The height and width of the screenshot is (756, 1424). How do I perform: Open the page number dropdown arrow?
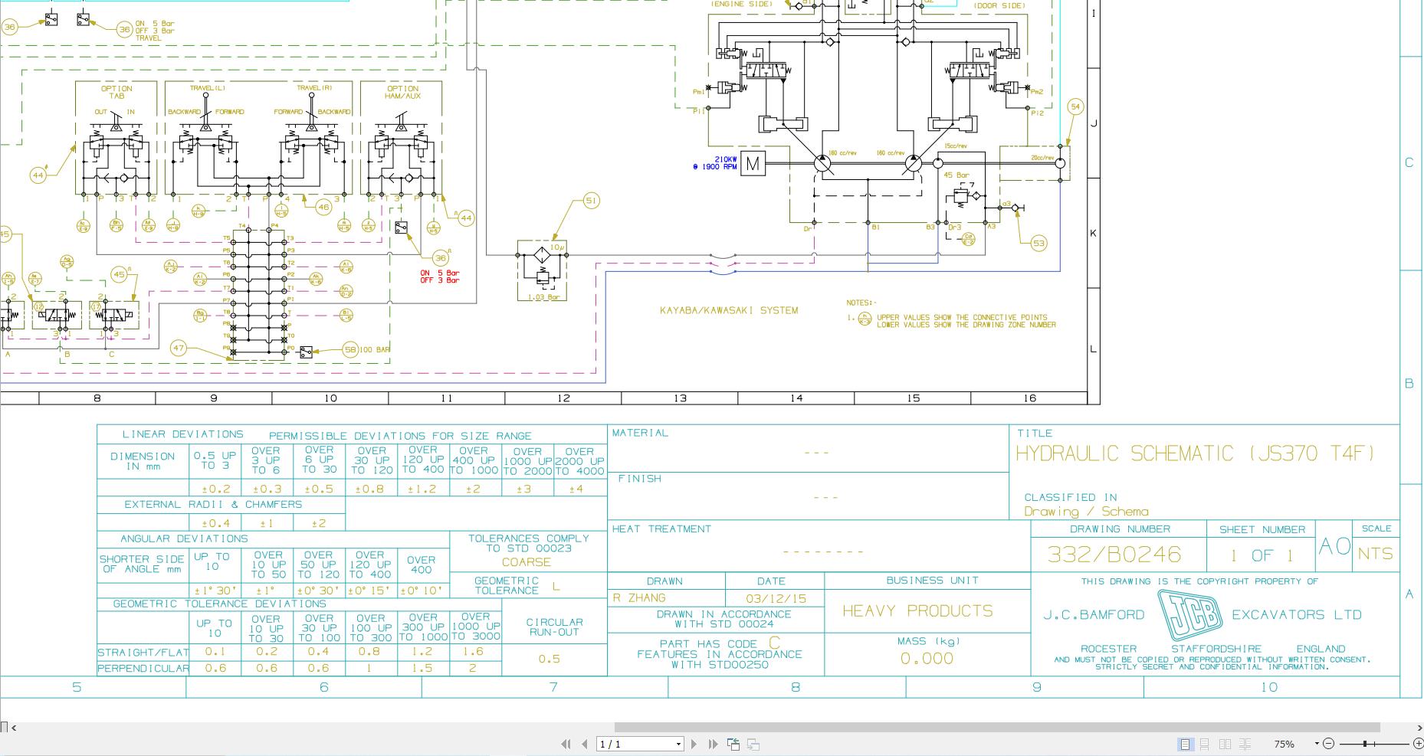pos(678,744)
